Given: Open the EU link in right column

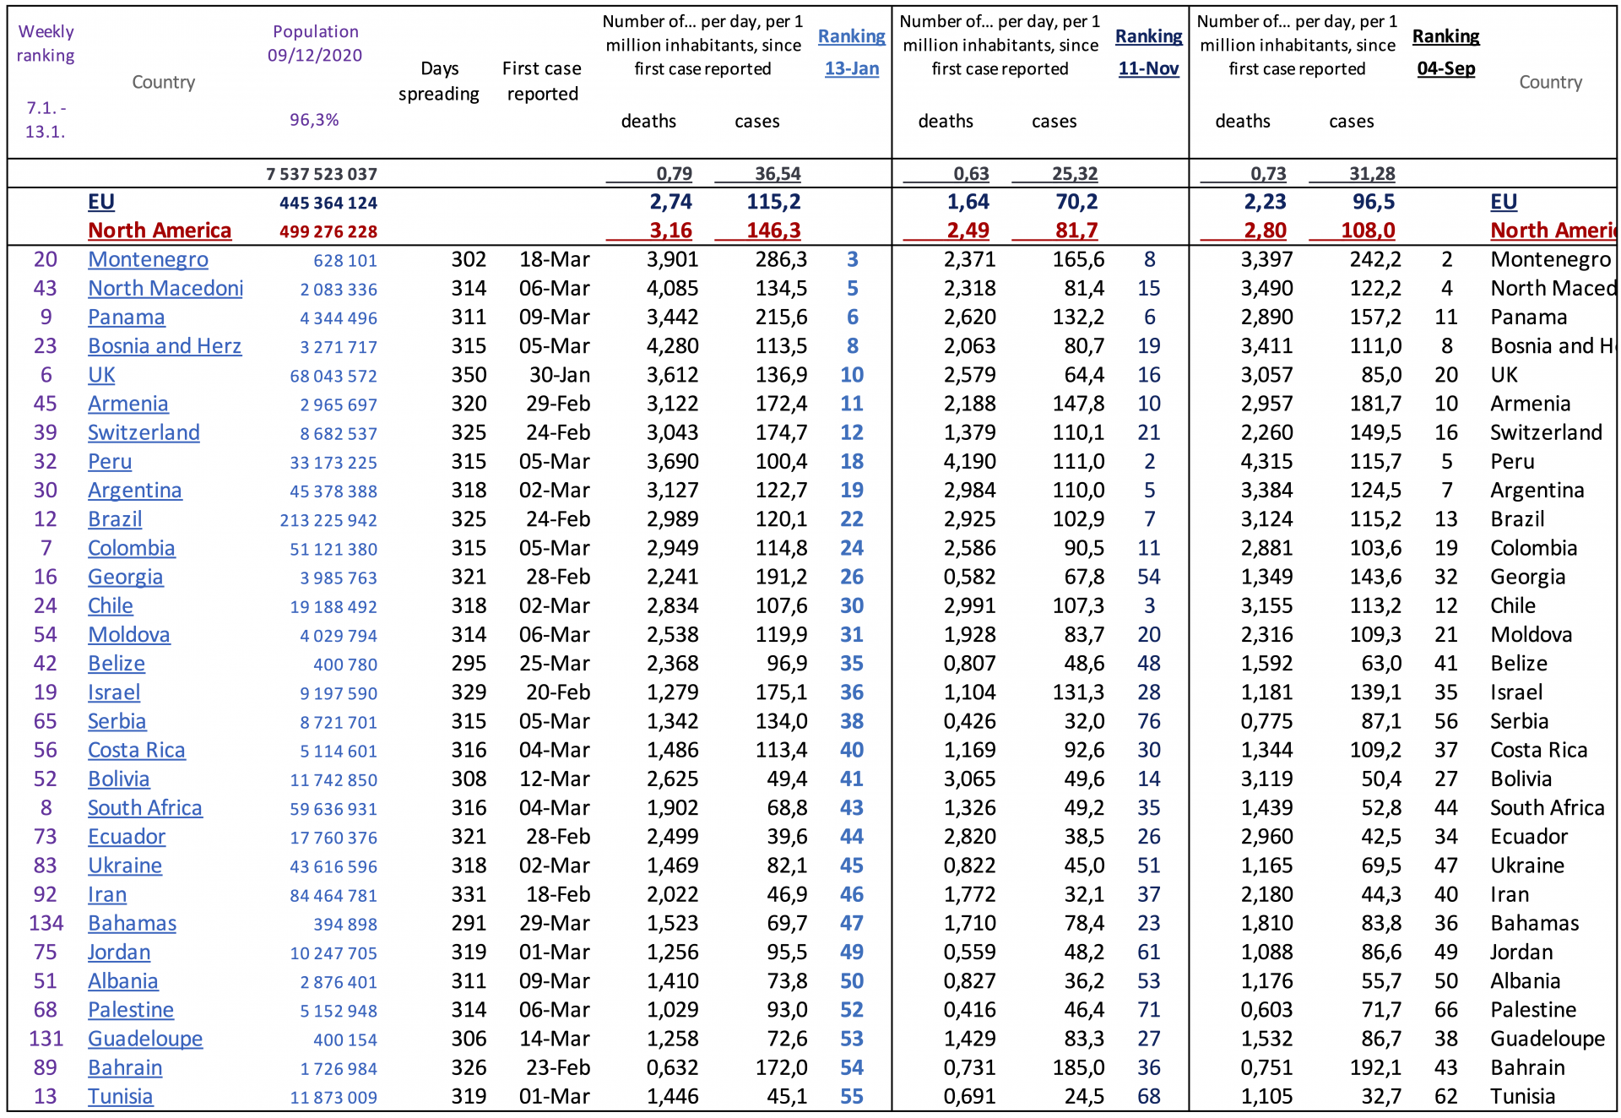Looking at the screenshot, I should click(x=1503, y=202).
